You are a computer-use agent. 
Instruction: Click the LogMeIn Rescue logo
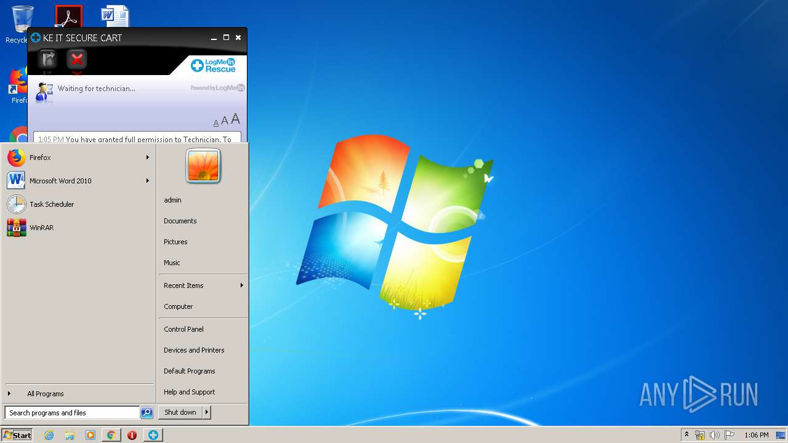[214, 65]
